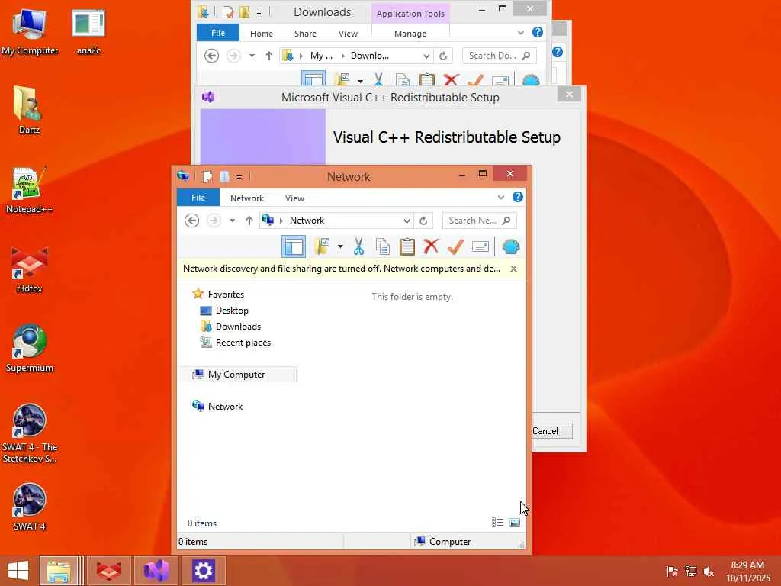This screenshot has height=586, width=781.
Task: Expand the ribbon chevron in Downloads window
Action: click(x=520, y=32)
